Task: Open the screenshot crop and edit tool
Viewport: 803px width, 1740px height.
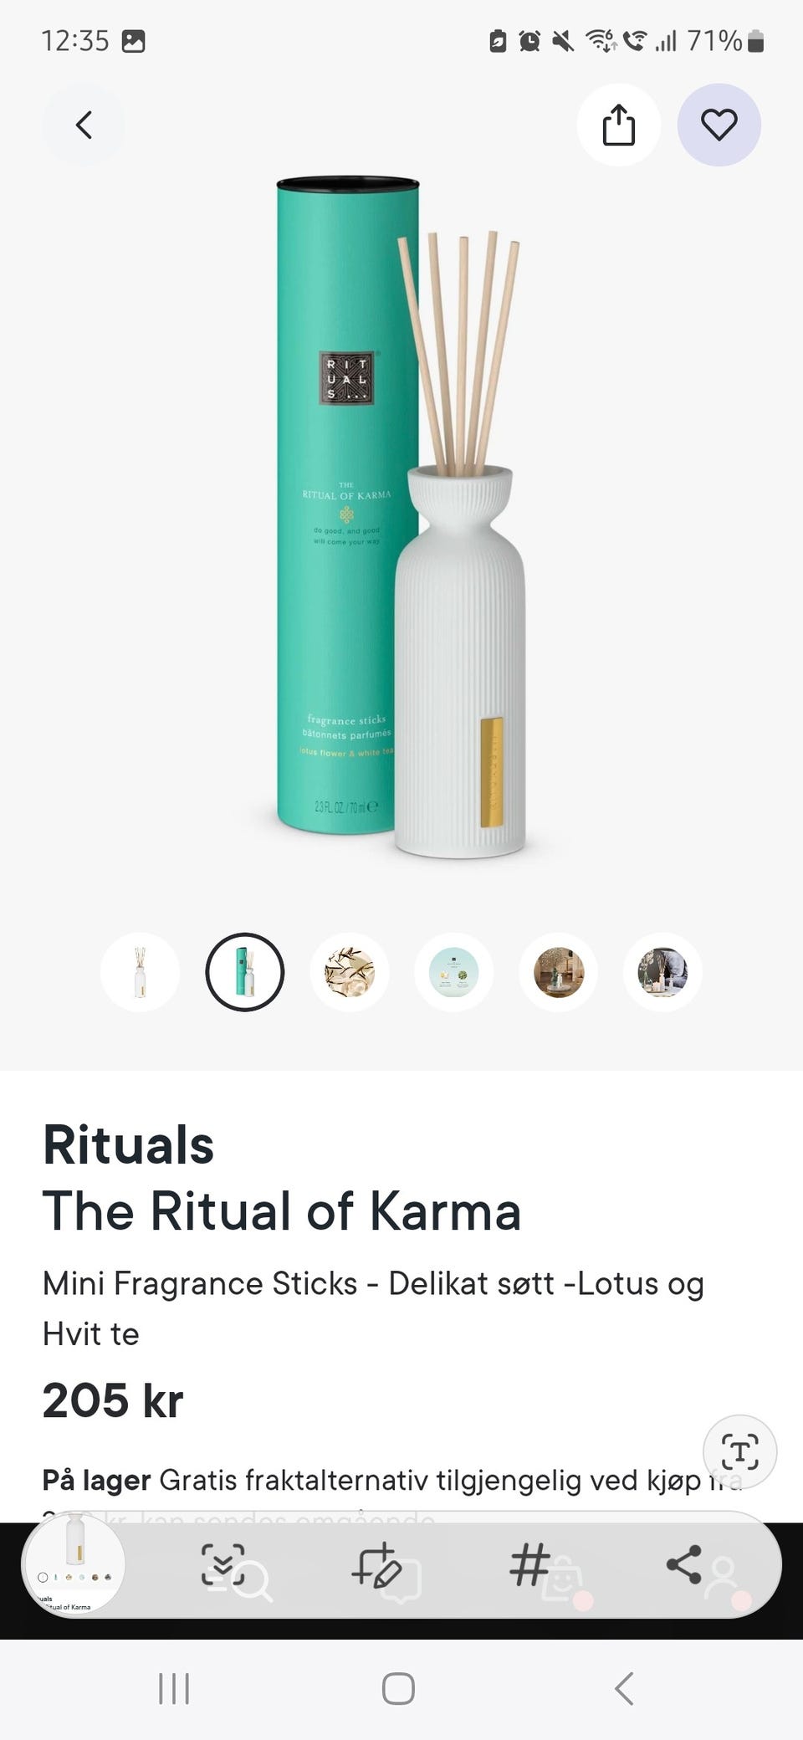Action: pyautogui.click(x=376, y=1564)
